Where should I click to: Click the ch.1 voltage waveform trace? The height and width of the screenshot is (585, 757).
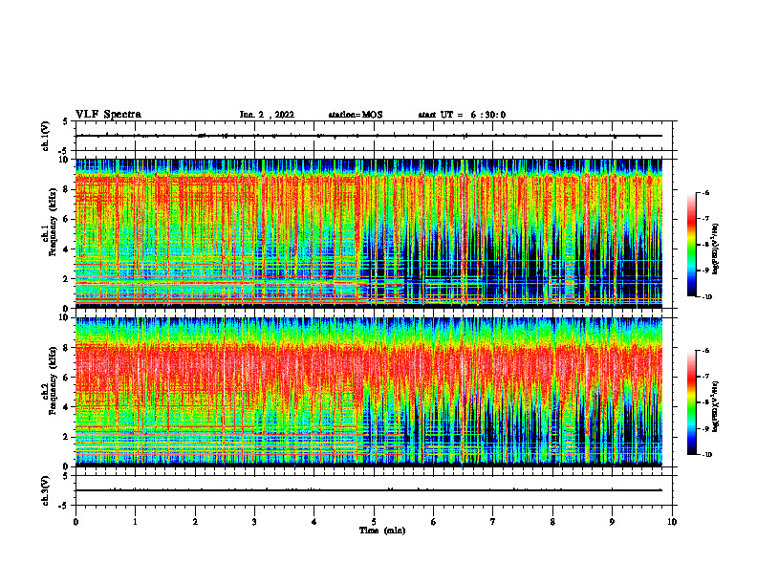[x=369, y=136]
